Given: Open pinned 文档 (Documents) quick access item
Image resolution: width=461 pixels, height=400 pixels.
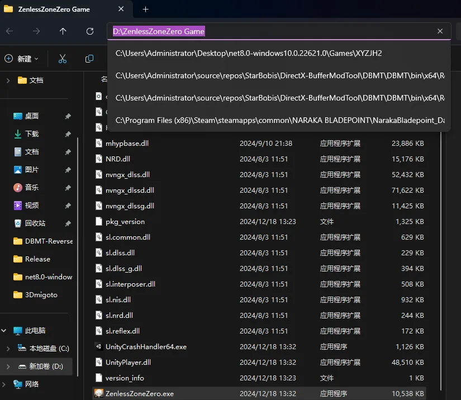Looking at the screenshot, I should [32, 152].
